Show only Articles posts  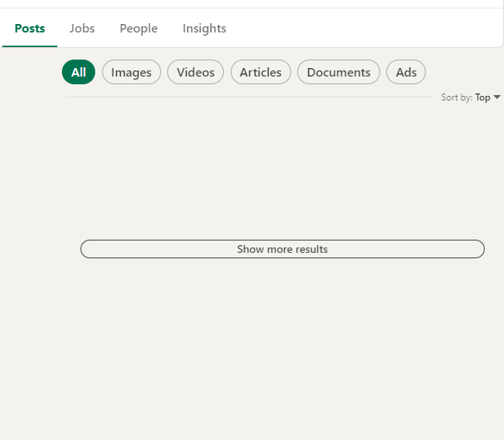(260, 72)
